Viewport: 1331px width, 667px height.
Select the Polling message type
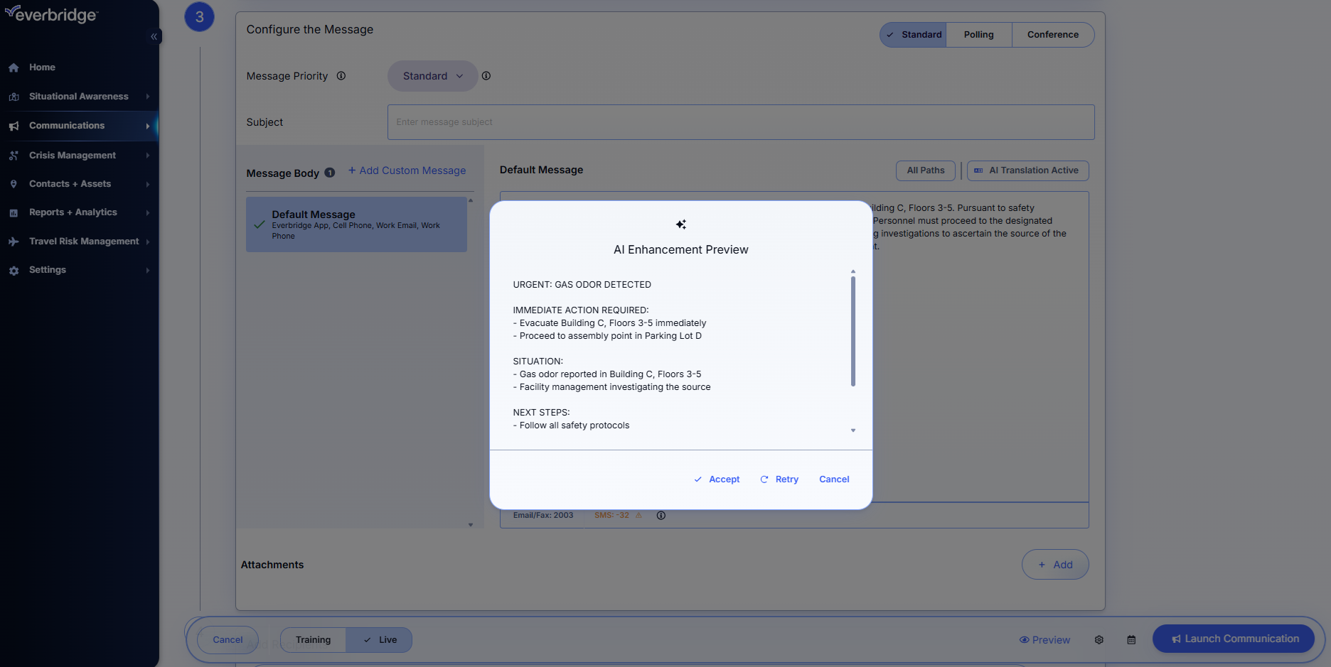pos(978,35)
